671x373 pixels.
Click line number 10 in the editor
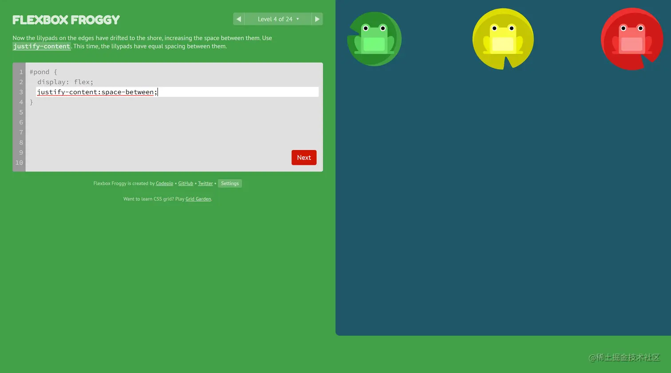pos(19,163)
